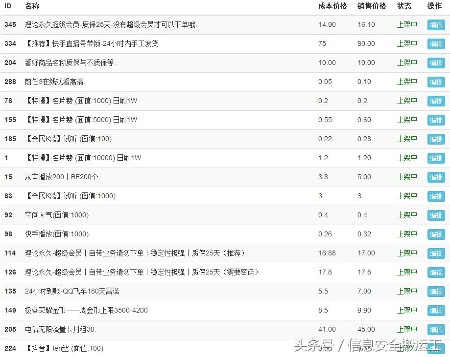Open the editor for 前任3在线观看高清
Screen dimensions: 450x357
pyautogui.click(x=435, y=82)
